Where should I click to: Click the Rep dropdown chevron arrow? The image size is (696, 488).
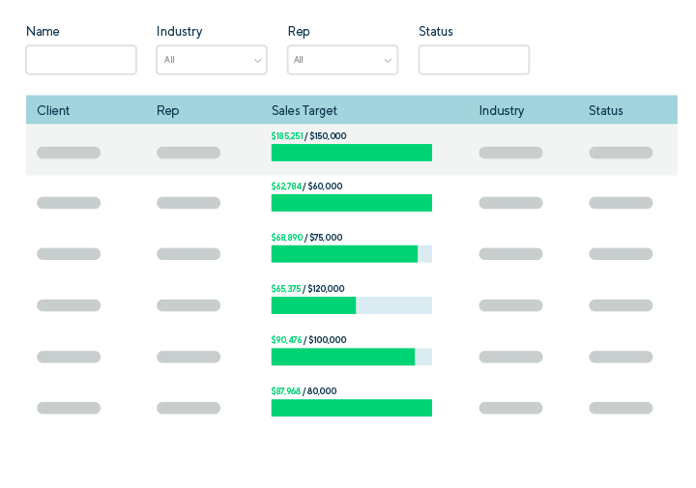388,61
